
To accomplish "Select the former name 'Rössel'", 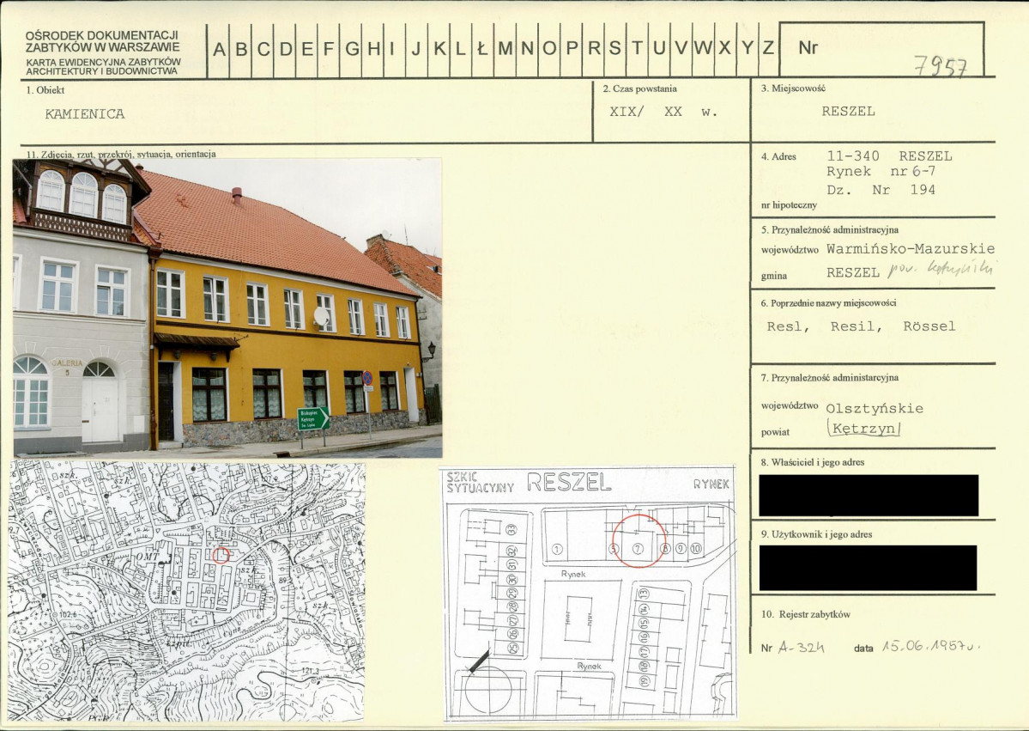I will (x=929, y=326).
